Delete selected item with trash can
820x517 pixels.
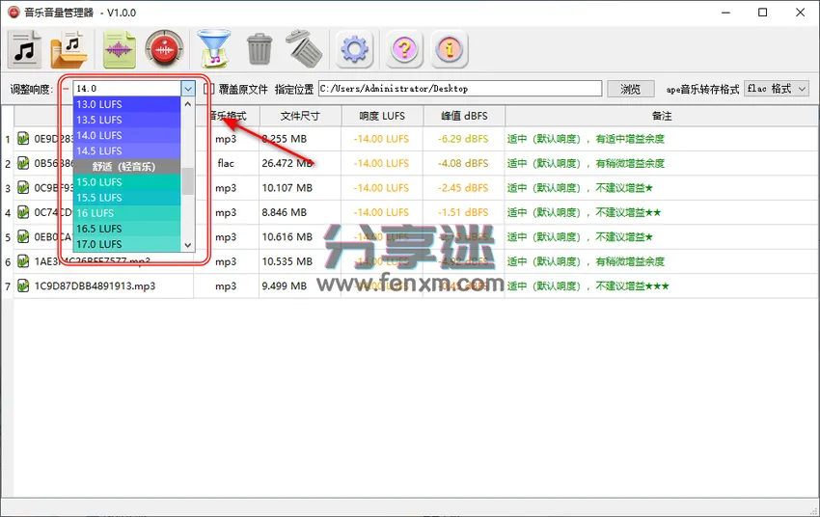(x=260, y=49)
